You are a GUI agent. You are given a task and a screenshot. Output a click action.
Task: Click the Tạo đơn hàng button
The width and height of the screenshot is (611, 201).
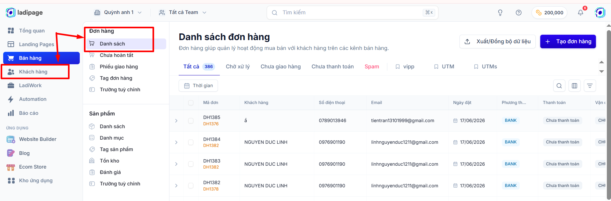click(x=568, y=41)
